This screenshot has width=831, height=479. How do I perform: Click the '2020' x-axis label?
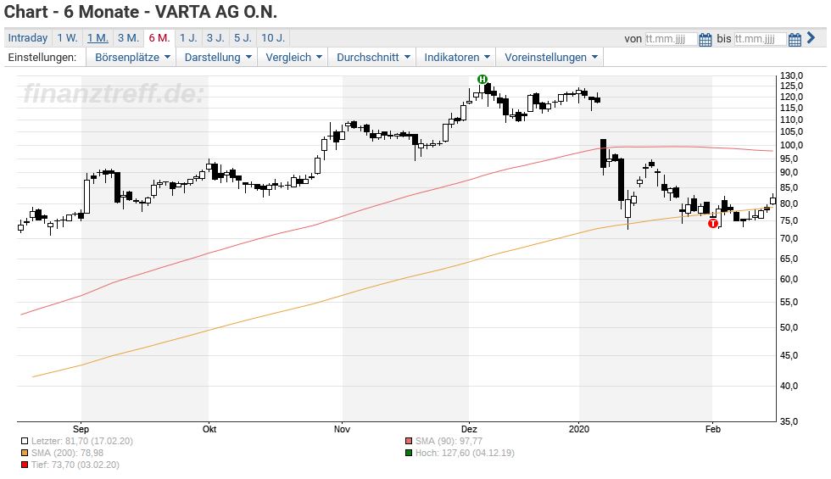pyautogui.click(x=578, y=429)
